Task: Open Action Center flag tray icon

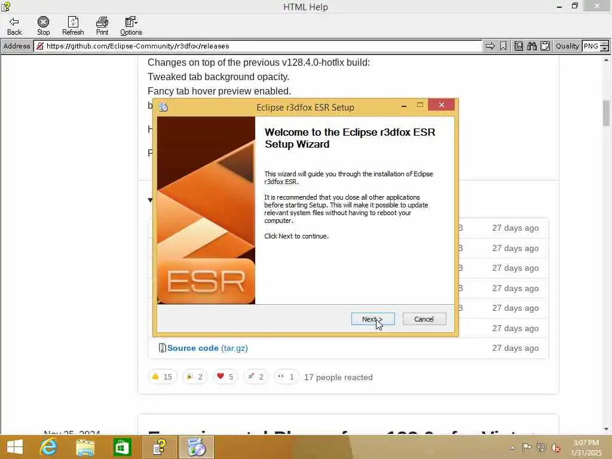Action: point(527,447)
